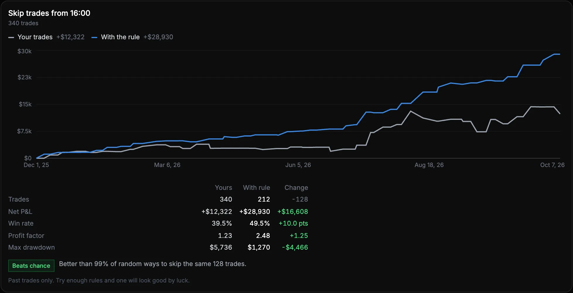This screenshot has width=573, height=293.
Task: Click the '+10.0 pts' win rate change
Action: tap(293, 223)
